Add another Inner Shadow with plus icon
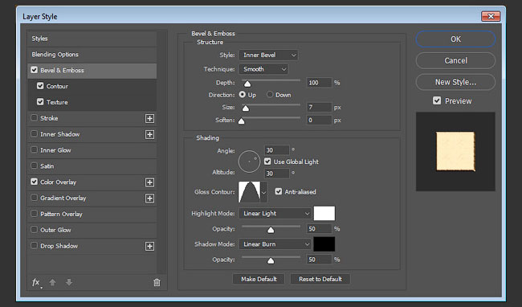 150,134
